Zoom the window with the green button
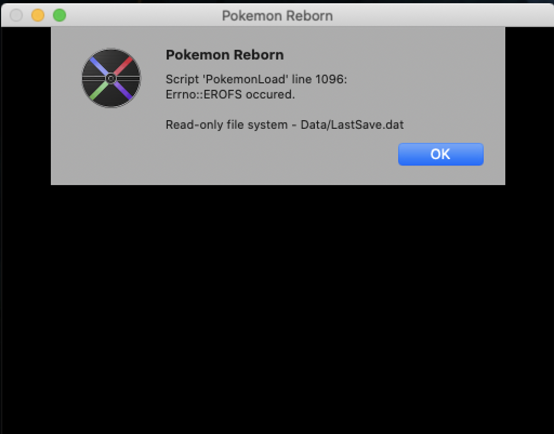The width and height of the screenshot is (554, 434). pos(60,15)
